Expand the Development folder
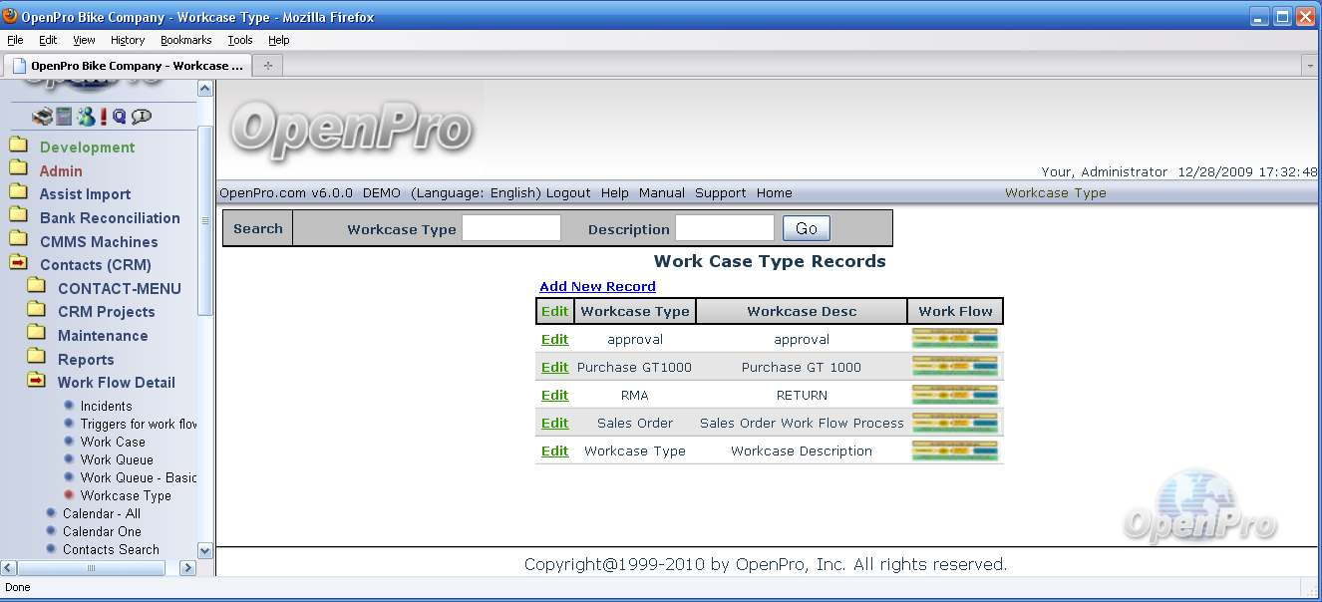 click(87, 148)
